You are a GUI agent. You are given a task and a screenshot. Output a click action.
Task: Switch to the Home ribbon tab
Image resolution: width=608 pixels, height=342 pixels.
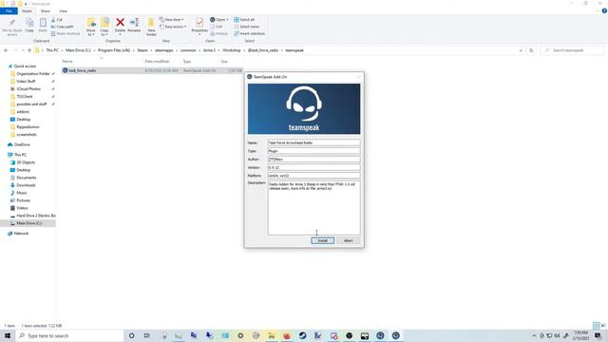point(27,10)
